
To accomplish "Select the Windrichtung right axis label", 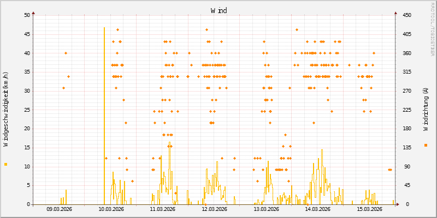I will [x=426, y=109].
